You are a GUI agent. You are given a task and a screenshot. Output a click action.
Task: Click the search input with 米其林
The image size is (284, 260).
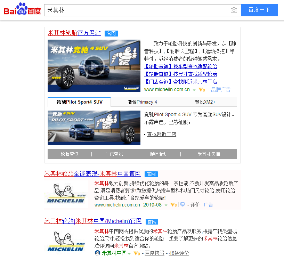click(x=137, y=10)
